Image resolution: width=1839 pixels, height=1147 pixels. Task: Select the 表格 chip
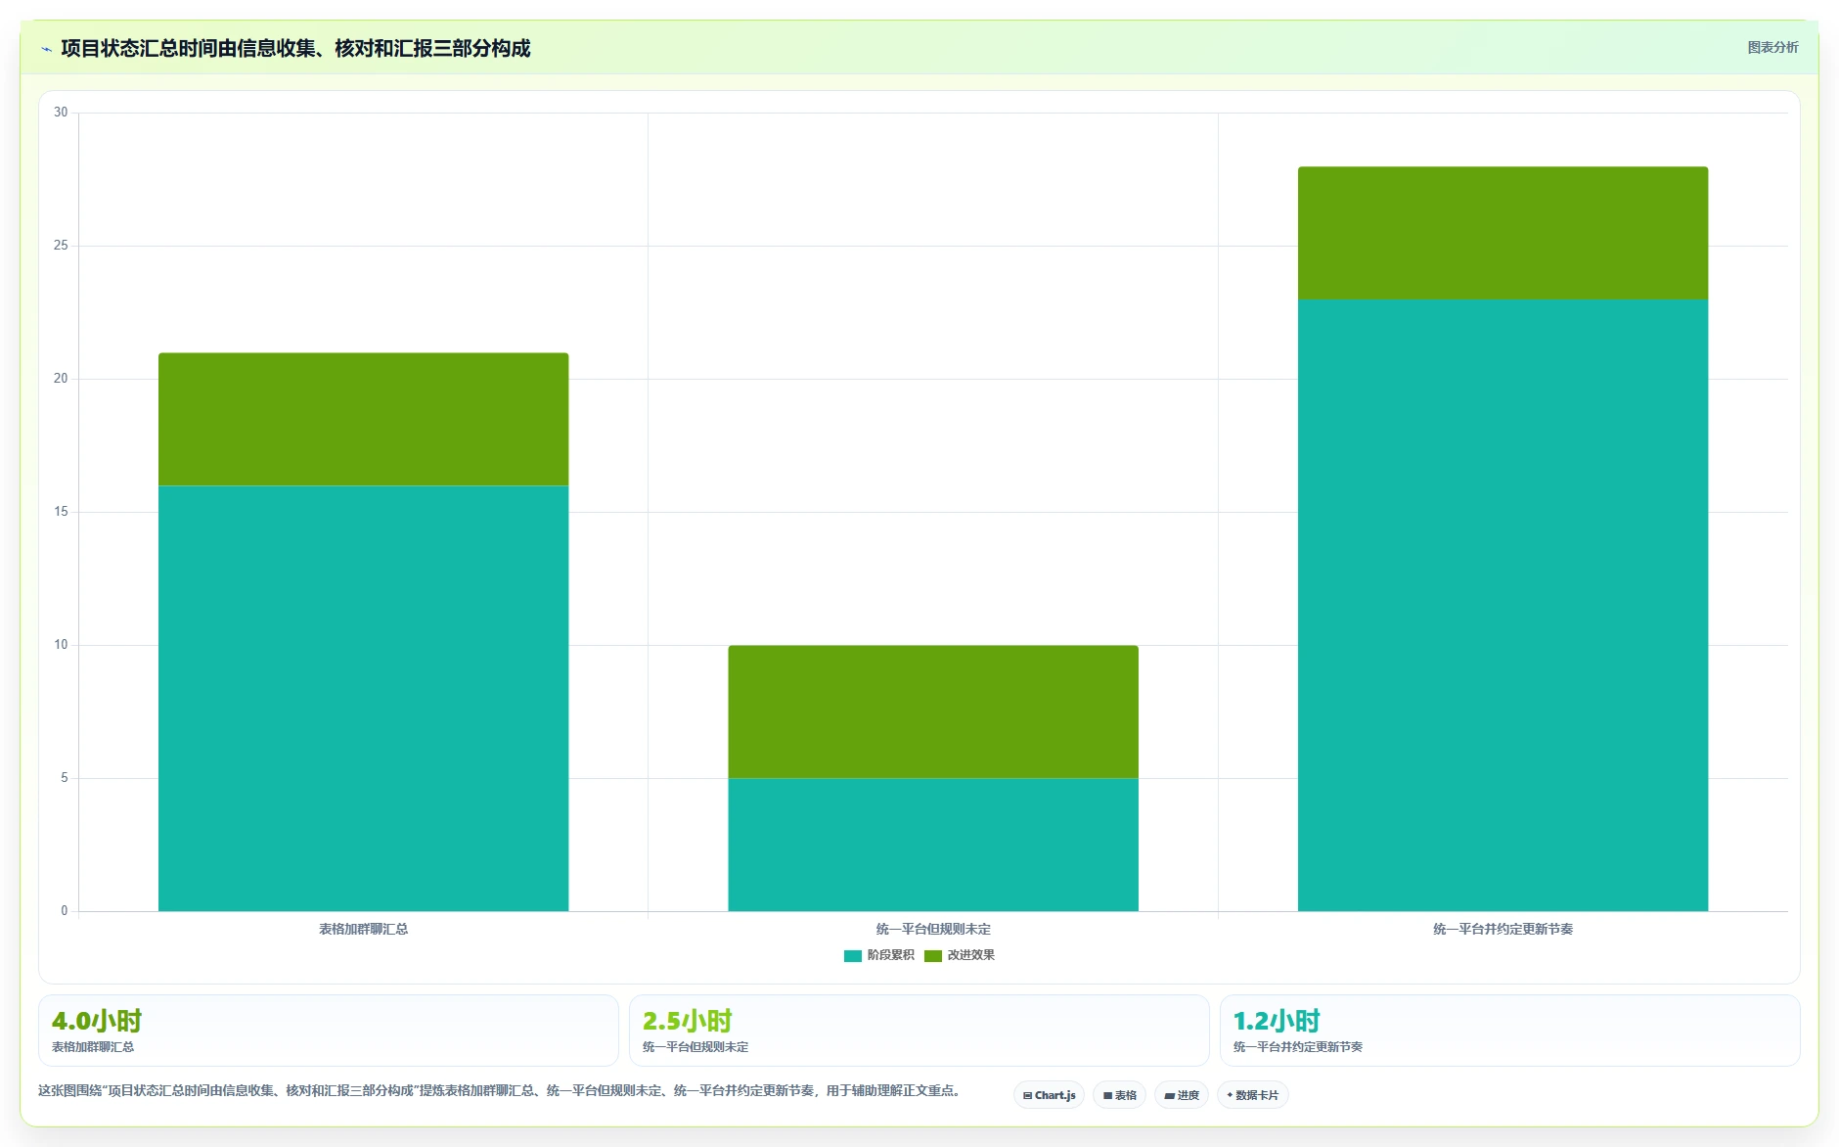pyautogui.click(x=1119, y=1095)
